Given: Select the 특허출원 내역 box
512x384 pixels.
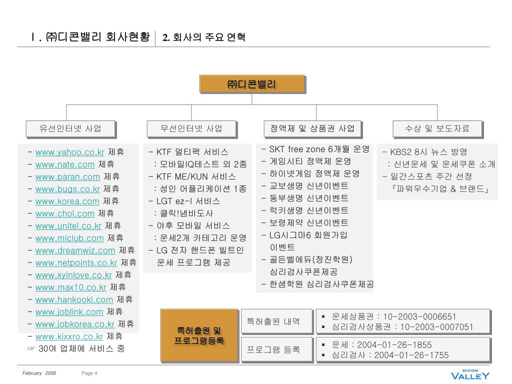Looking at the screenshot, I should click(x=277, y=321).
